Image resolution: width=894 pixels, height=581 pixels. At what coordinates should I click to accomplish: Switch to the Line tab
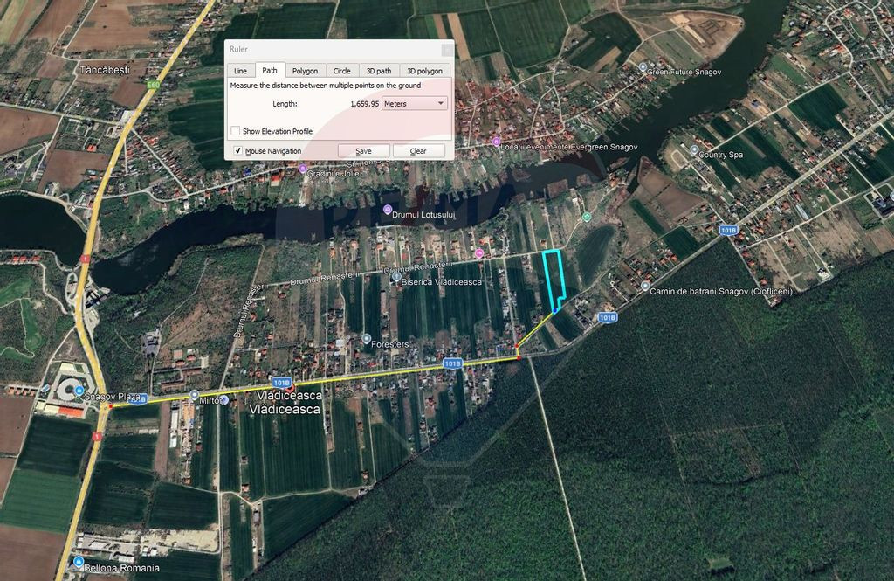pyautogui.click(x=241, y=71)
